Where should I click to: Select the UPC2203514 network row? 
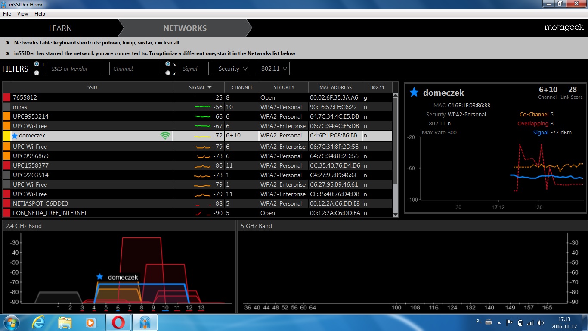[198, 175]
